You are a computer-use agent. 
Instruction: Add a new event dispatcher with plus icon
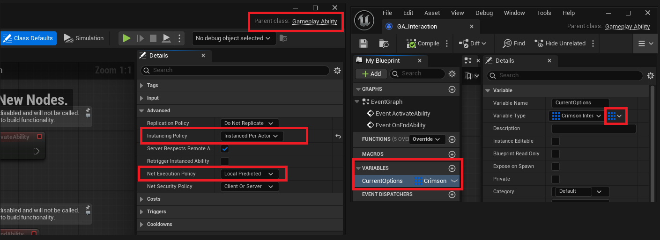[x=452, y=194]
